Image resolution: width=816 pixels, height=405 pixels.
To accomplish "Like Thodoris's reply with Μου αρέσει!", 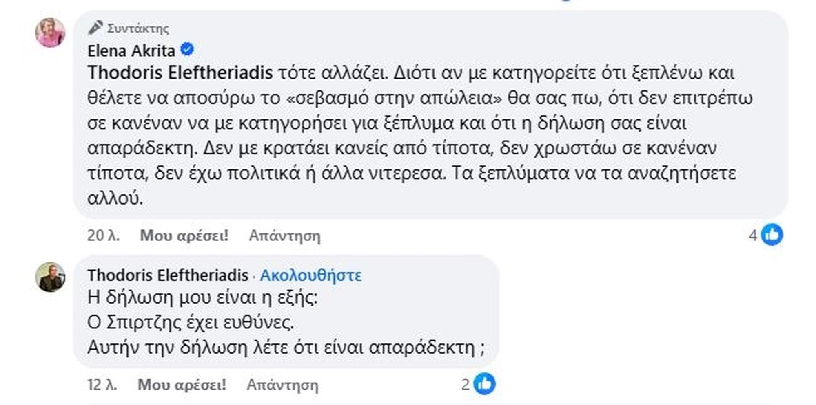I will (x=182, y=385).
